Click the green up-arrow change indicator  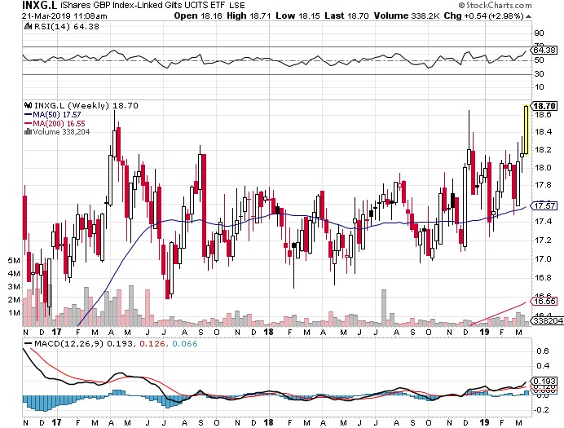pos(528,16)
